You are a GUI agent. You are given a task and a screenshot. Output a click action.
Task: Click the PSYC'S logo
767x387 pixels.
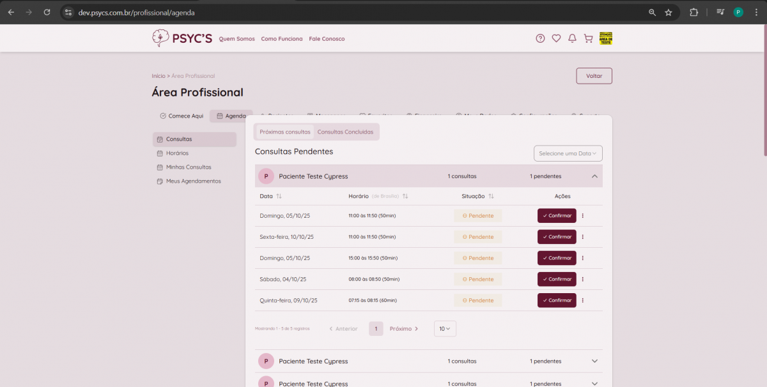tap(182, 38)
